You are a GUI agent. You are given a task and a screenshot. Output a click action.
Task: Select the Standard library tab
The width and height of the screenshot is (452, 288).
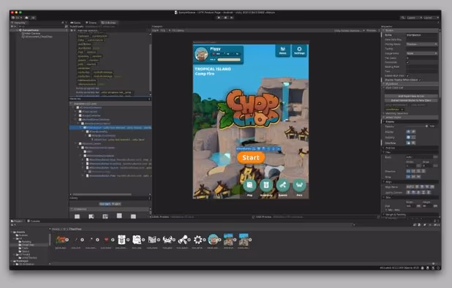pos(105,204)
